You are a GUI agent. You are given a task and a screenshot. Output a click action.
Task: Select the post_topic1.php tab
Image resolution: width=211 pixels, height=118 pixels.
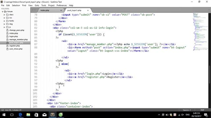[x=78, y=10]
